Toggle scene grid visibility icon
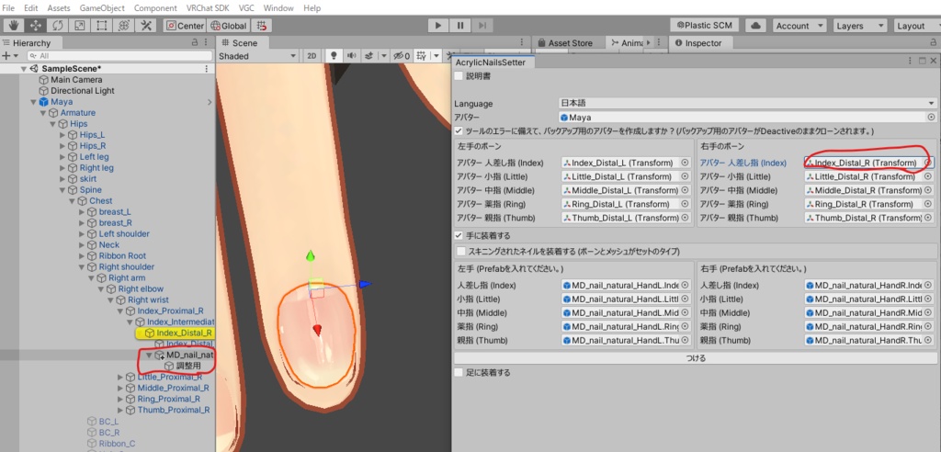This screenshot has width=941, height=452. 423,56
